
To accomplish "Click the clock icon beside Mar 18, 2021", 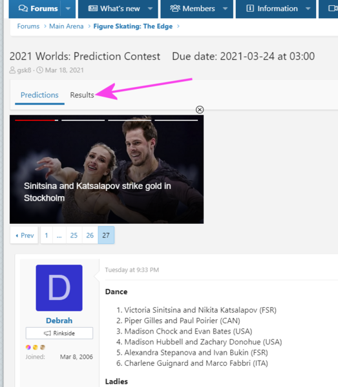I will click(40, 70).
